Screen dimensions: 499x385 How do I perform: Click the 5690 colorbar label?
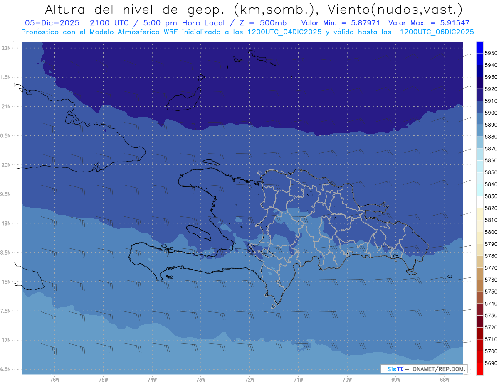(x=491, y=363)
